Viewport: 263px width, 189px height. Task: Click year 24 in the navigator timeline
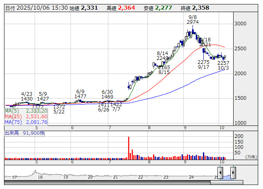pyautogui.click(x=191, y=177)
